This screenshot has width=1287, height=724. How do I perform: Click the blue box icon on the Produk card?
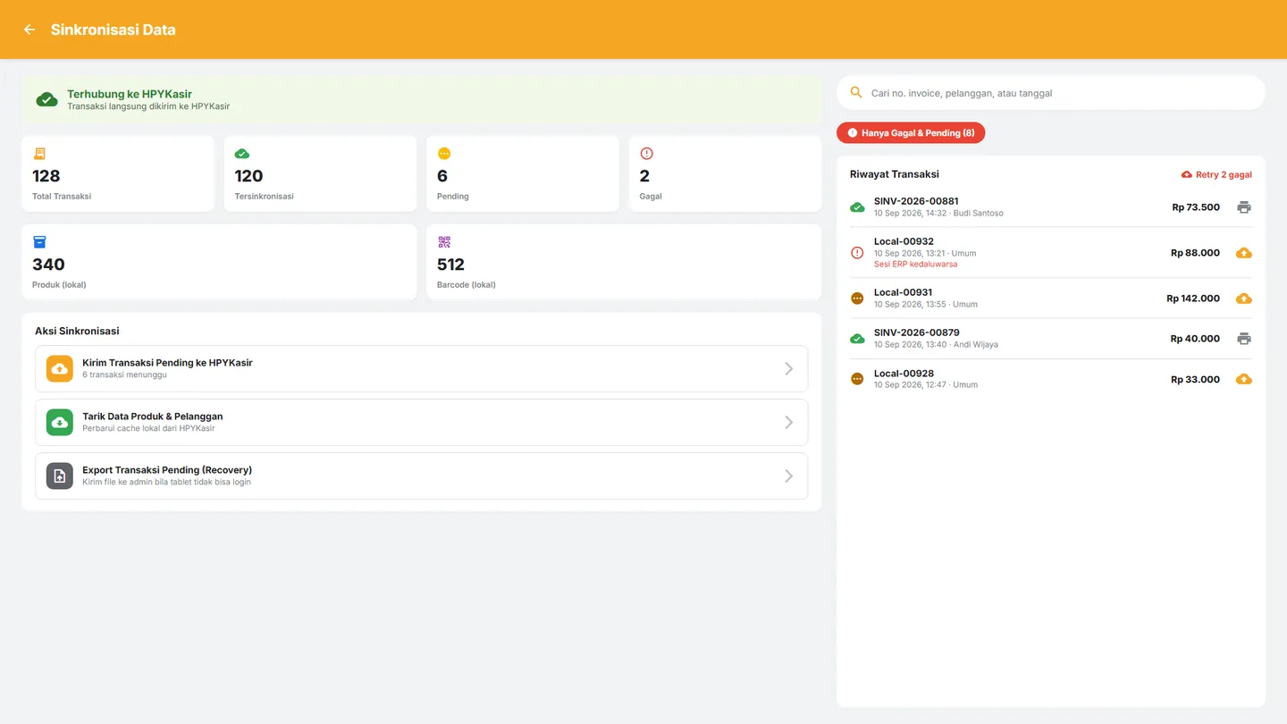point(39,242)
